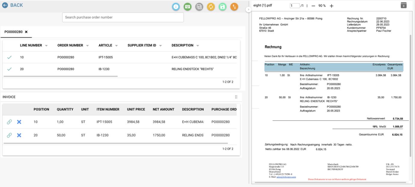Click invoice quantity cell 50,00
This screenshot has height=187, width=415.
[x=61, y=135]
